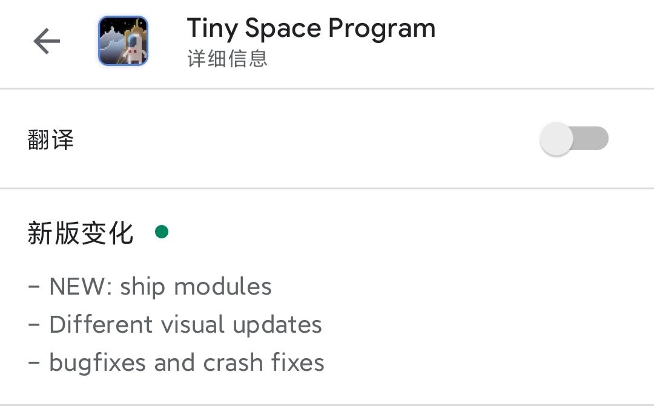The width and height of the screenshot is (654, 412).
Task: Click the 翻译 label
Action: pyautogui.click(x=51, y=140)
